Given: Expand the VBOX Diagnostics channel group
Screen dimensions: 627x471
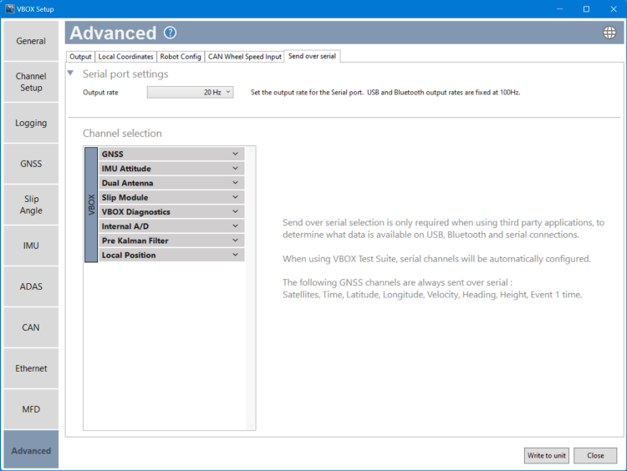Looking at the screenshot, I should 171,211.
